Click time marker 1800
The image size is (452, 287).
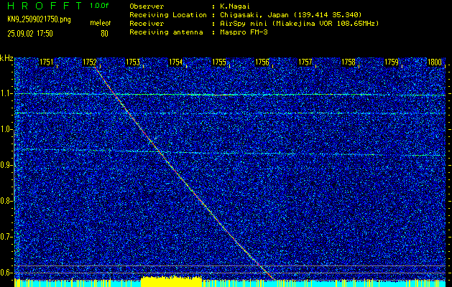[435, 62]
